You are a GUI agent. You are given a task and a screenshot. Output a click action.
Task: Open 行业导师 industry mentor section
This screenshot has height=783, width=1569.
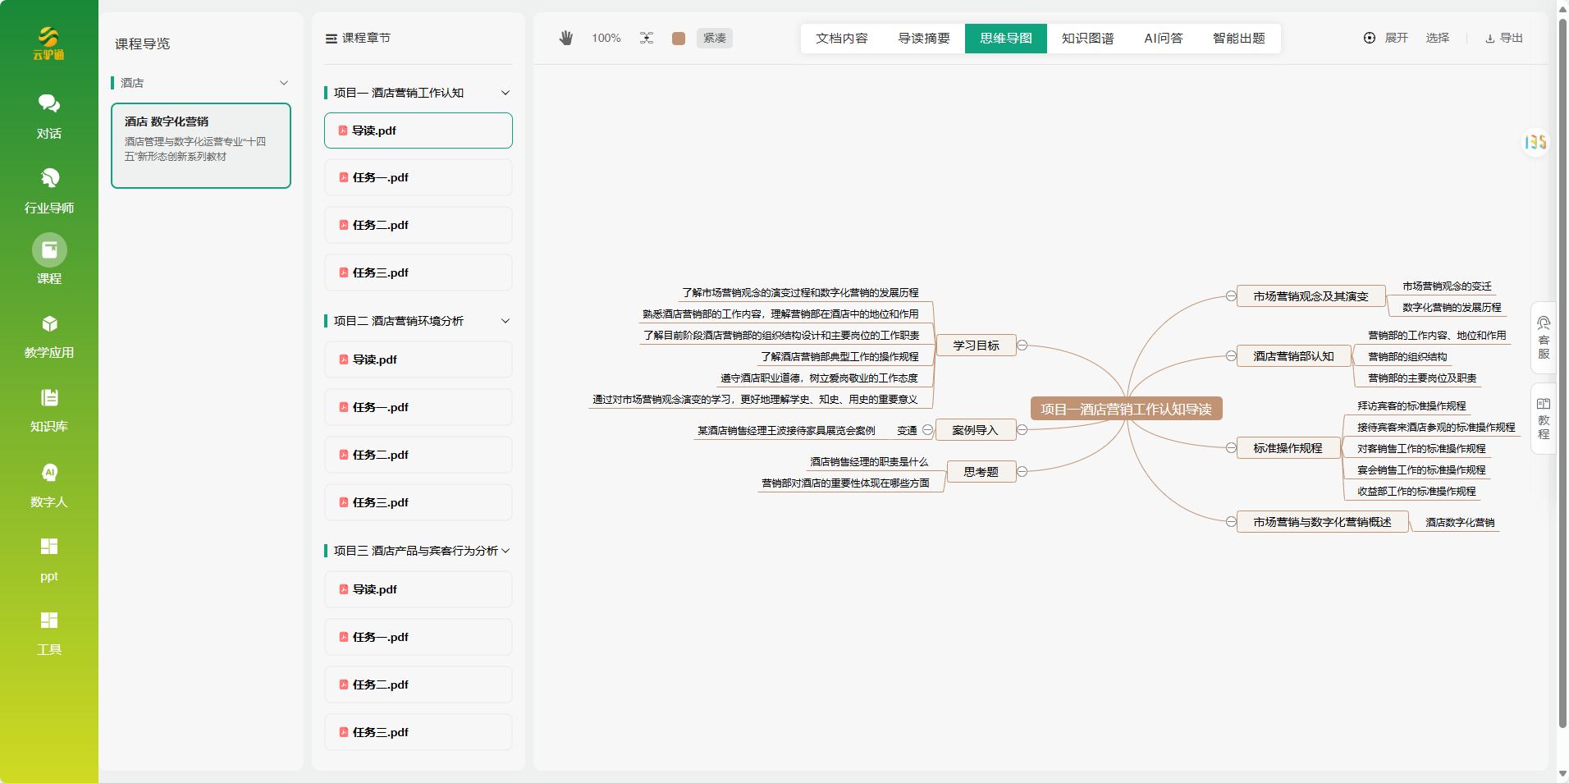(x=49, y=179)
